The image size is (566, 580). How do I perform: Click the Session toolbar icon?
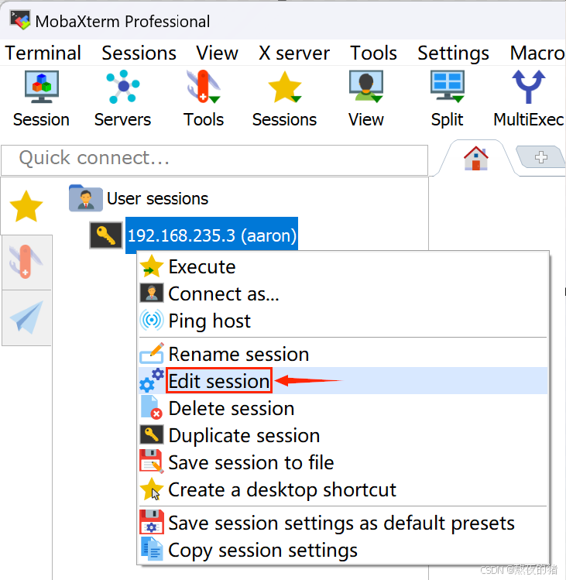pos(42,99)
